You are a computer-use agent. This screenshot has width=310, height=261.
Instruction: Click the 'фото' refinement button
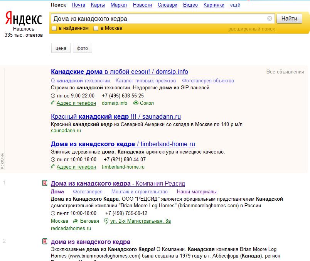pyautogui.click(x=83, y=48)
